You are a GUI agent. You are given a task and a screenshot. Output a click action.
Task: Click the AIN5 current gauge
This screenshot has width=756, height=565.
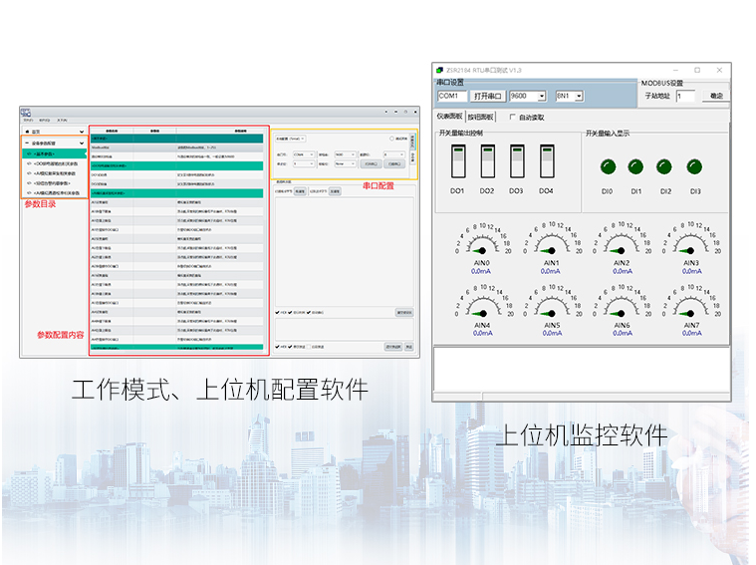(x=553, y=302)
